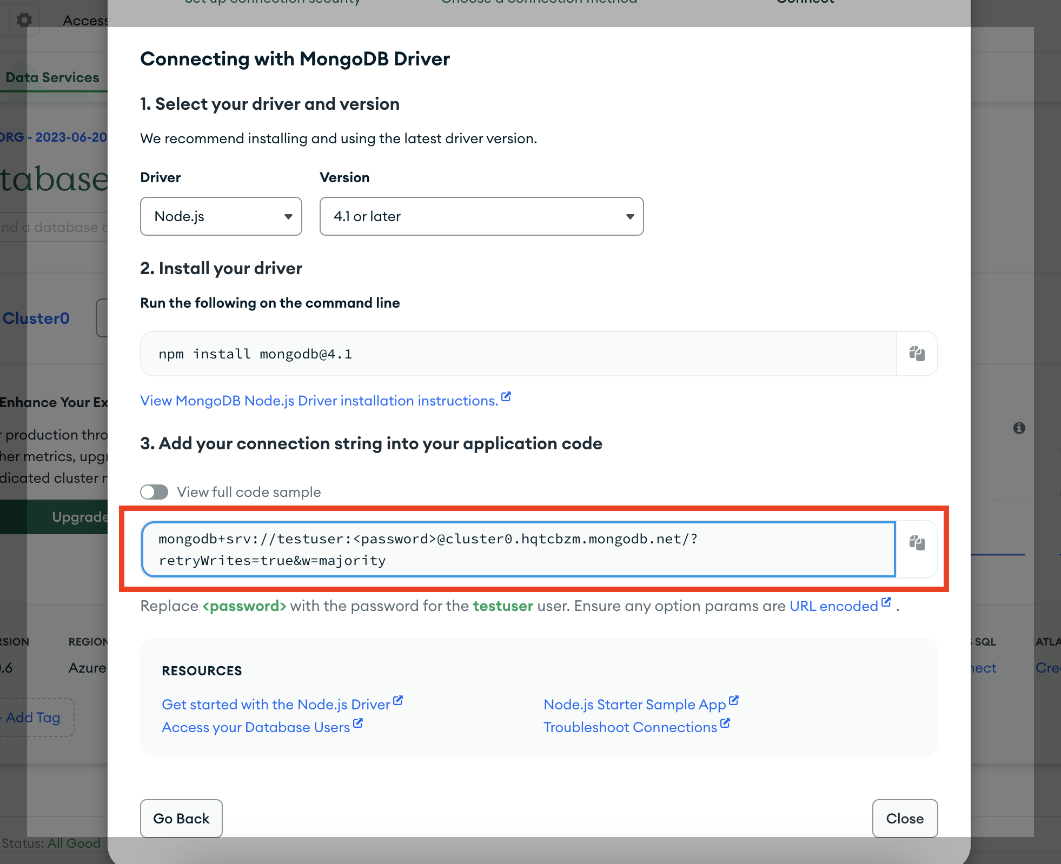Open the Driver dropdown showing Node.js
This screenshot has width=1061, height=864.
(221, 216)
